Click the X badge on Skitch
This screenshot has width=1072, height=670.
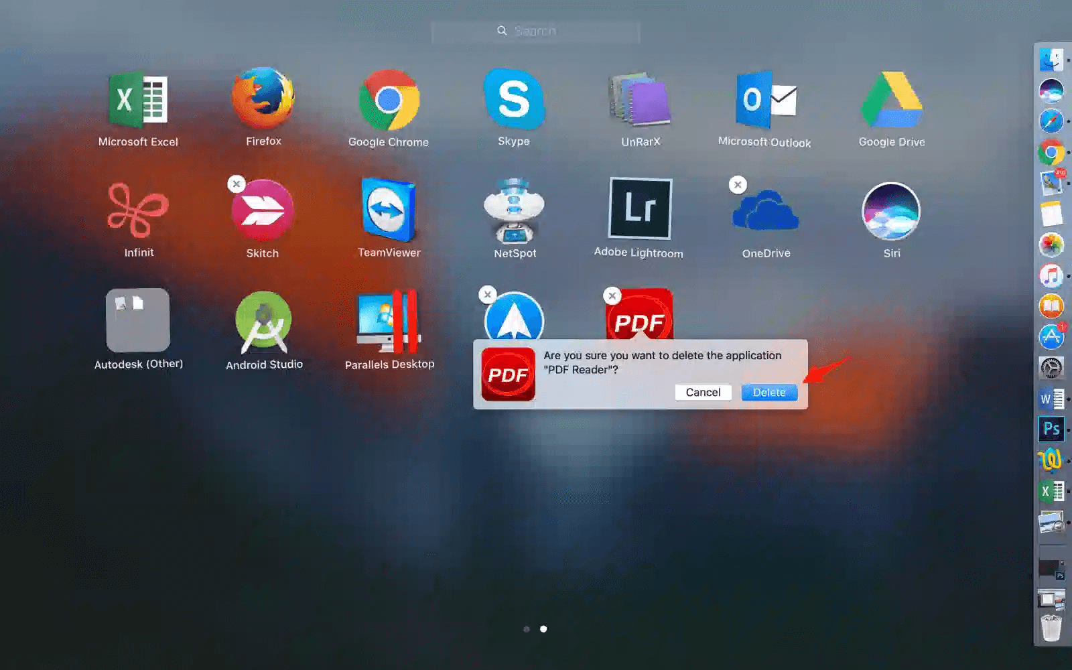237,184
